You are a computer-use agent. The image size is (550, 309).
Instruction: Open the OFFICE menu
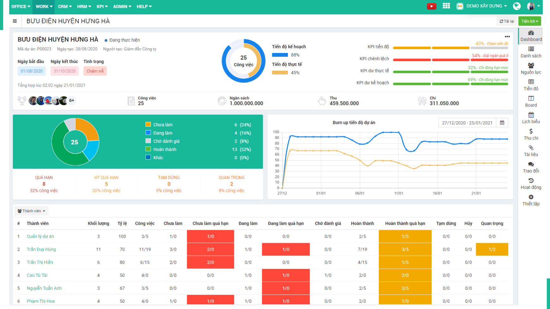pos(21,6)
